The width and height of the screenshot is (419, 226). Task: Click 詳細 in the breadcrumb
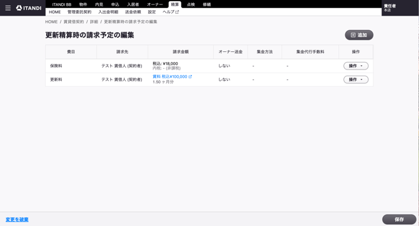tap(94, 22)
